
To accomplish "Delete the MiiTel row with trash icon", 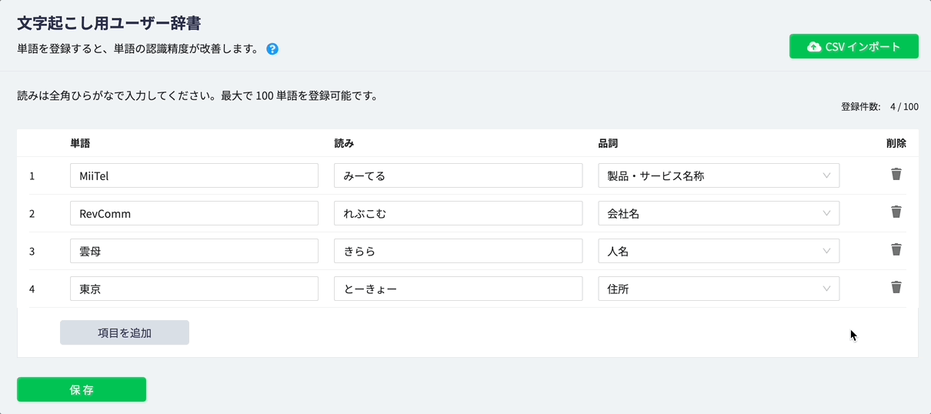I will click(x=896, y=175).
